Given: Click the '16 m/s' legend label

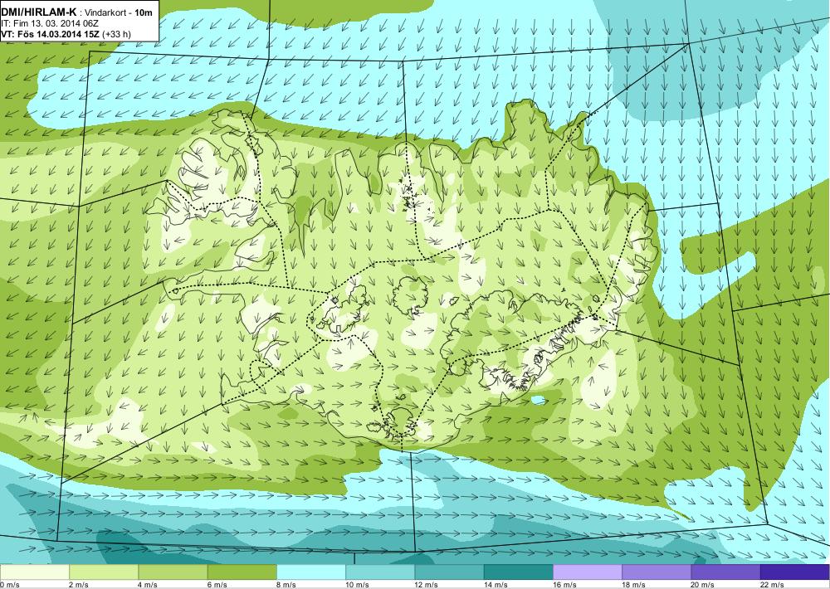Looking at the screenshot, I should tap(564, 585).
